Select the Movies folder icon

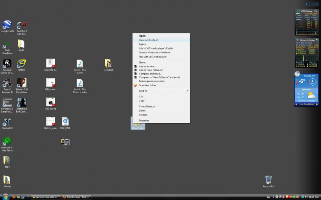pyautogui.click(x=7, y=181)
